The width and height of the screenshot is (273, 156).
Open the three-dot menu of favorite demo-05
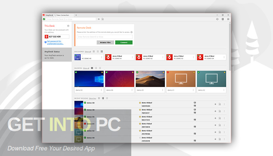point(163,90)
